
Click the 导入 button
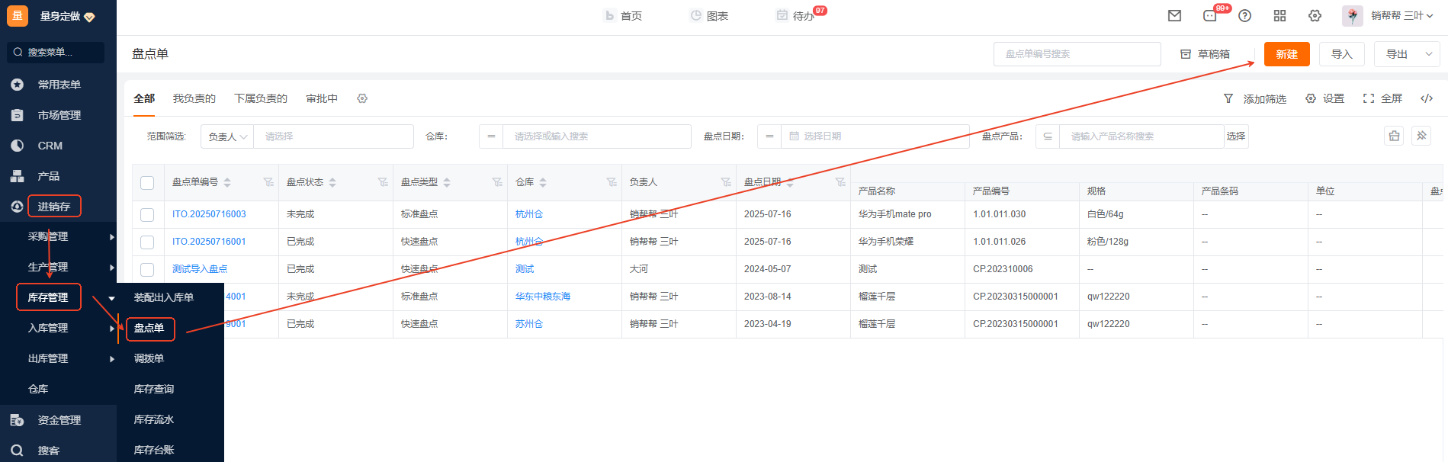1342,54
